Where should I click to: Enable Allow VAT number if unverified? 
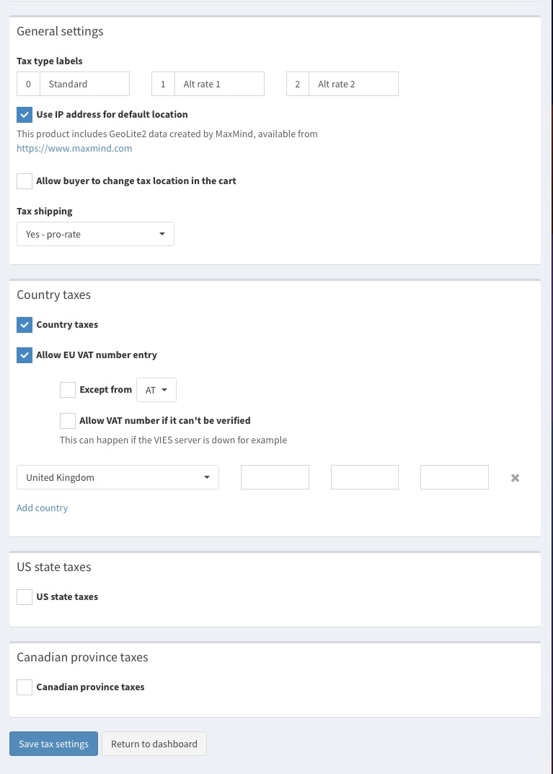68,420
